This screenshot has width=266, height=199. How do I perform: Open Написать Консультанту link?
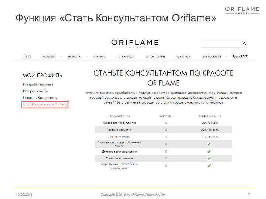(x=40, y=98)
